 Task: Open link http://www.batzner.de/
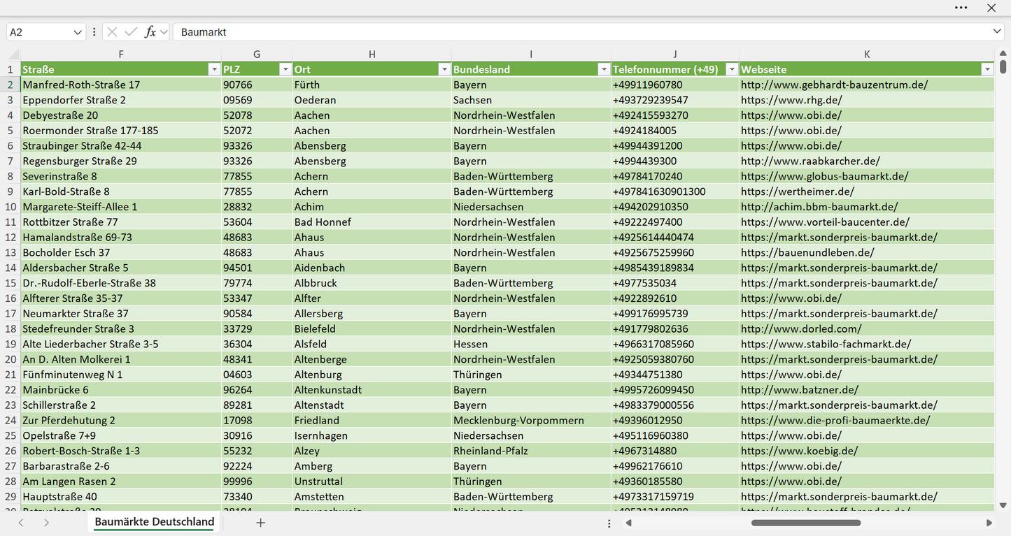click(800, 390)
